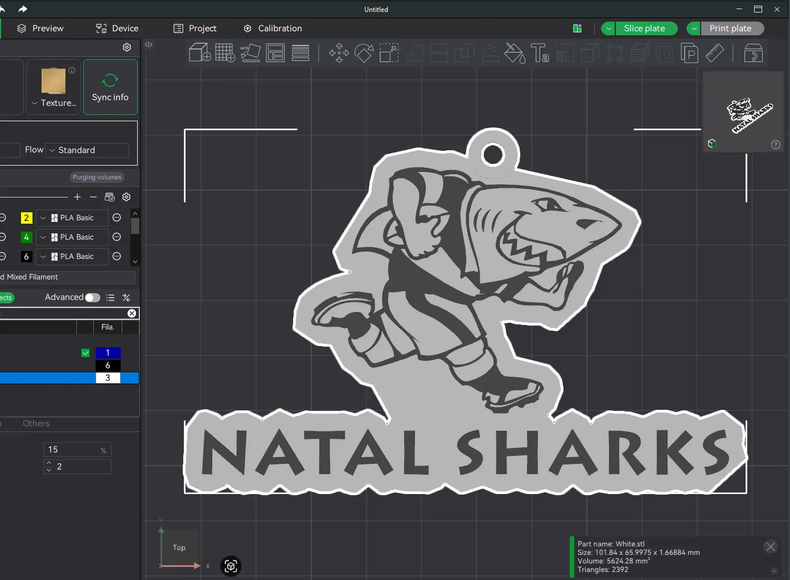790x580 pixels.
Task: Collapse the sidebar with the arrows handle
Action: point(149,44)
